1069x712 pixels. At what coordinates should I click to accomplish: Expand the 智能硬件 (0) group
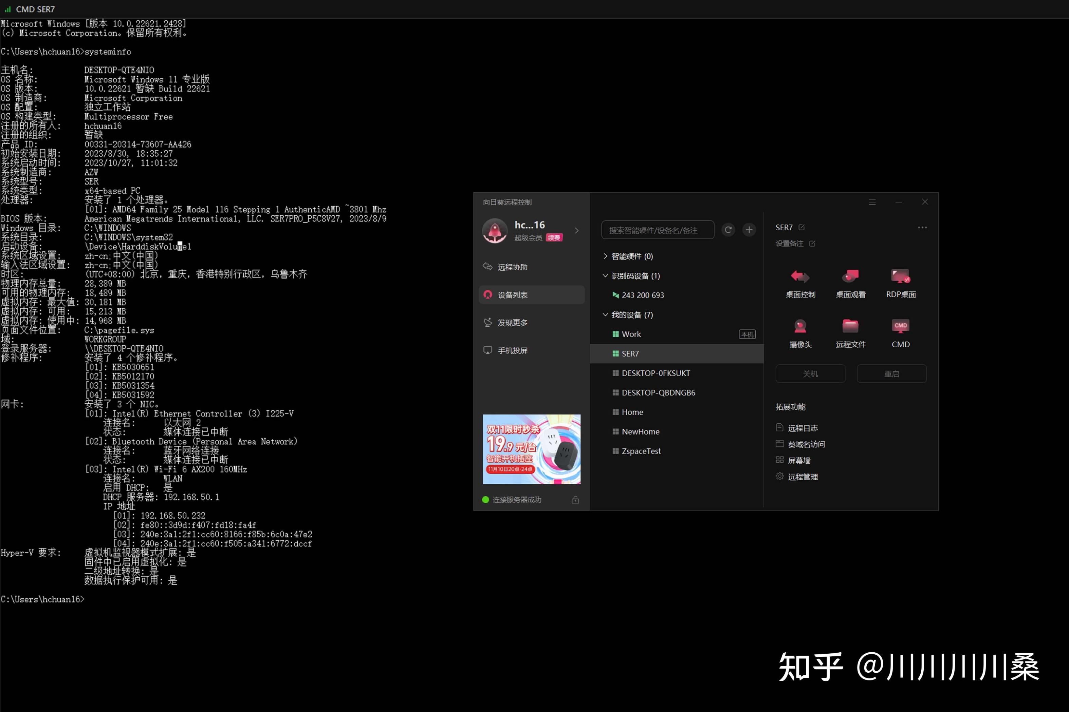tap(605, 256)
